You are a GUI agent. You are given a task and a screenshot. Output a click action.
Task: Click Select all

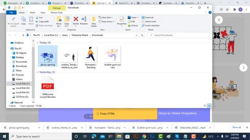(148, 17)
